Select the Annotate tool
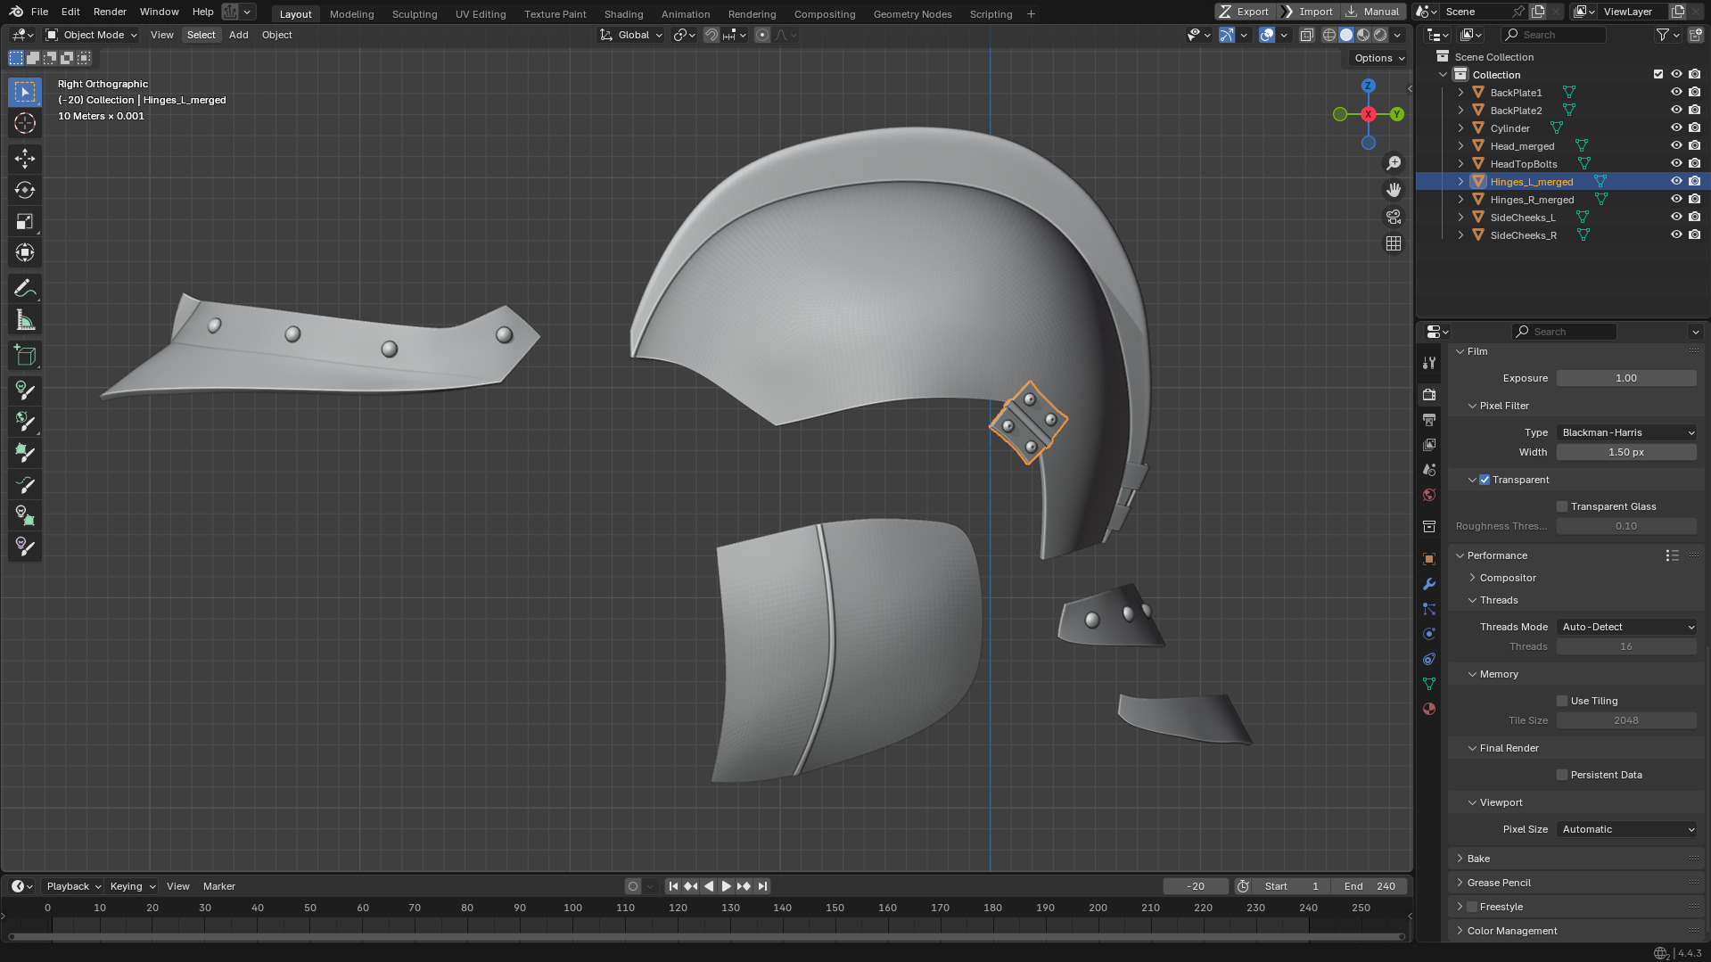 tap(25, 289)
